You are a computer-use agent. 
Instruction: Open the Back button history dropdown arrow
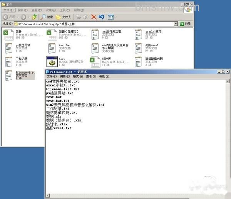click(18, 17)
